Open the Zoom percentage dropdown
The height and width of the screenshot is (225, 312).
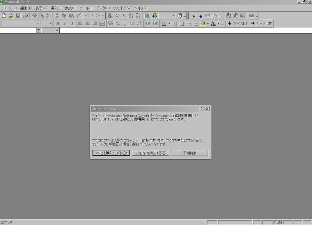pyautogui.click(x=174, y=15)
